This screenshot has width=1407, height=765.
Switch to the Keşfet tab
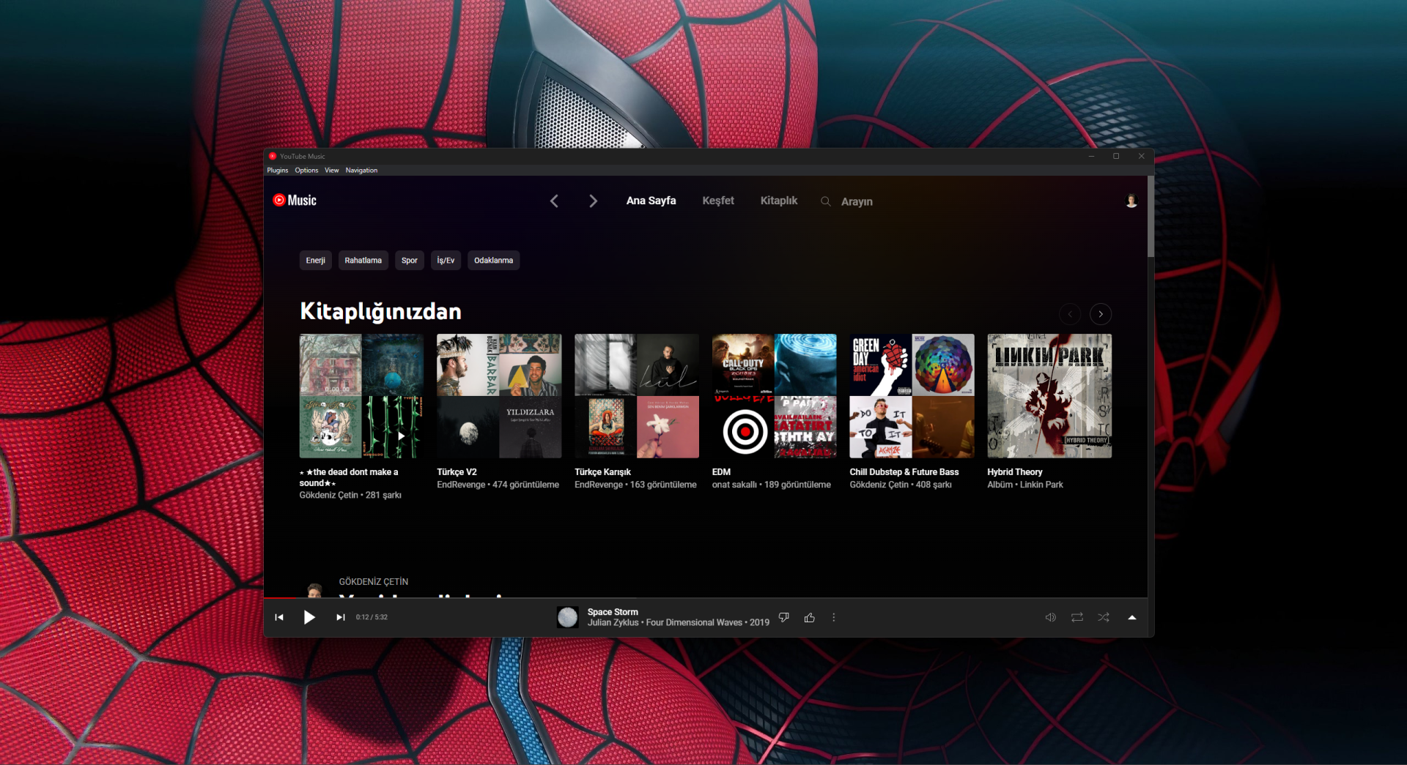pyautogui.click(x=718, y=201)
